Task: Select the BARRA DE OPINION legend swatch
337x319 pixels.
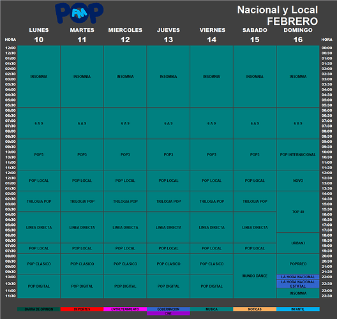Action: 39,309
